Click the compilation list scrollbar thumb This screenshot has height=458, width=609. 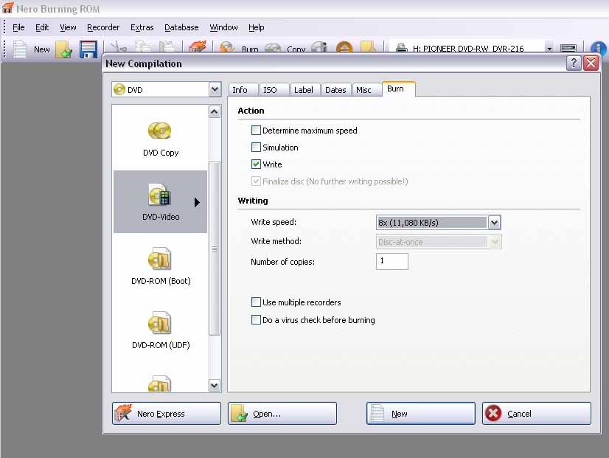pyautogui.click(x=215, y=249)
